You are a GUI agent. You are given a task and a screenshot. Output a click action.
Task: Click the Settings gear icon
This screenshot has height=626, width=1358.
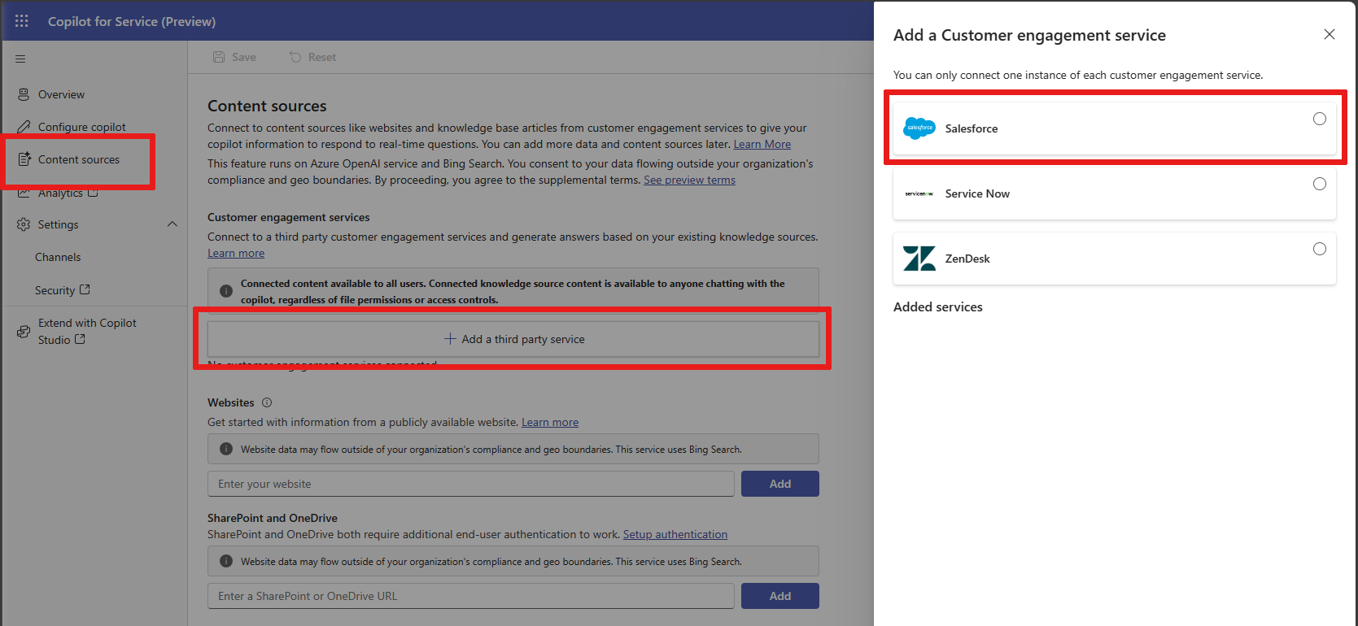[x=24, y=224]
